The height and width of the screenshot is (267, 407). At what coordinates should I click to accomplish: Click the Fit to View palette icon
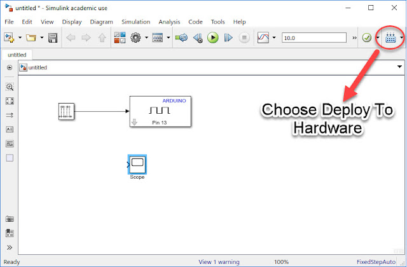[10, 101]
